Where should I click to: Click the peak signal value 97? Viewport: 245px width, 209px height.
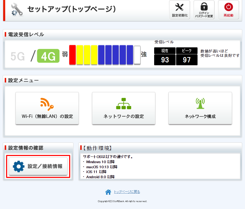tap(187, 60)
